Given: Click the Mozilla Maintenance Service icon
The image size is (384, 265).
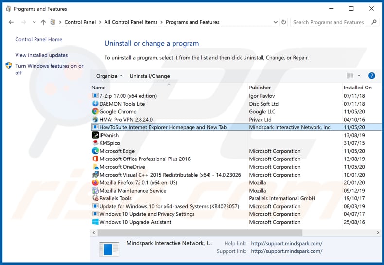Looking at the screenshot, I should (95, 190).
